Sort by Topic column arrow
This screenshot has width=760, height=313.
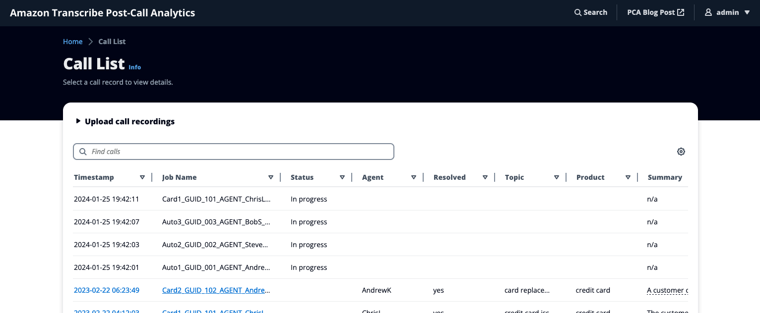(557, 177)
